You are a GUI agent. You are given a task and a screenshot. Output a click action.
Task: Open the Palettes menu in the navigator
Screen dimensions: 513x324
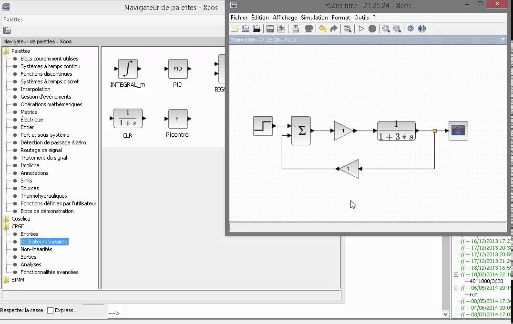tap(13, 20)
